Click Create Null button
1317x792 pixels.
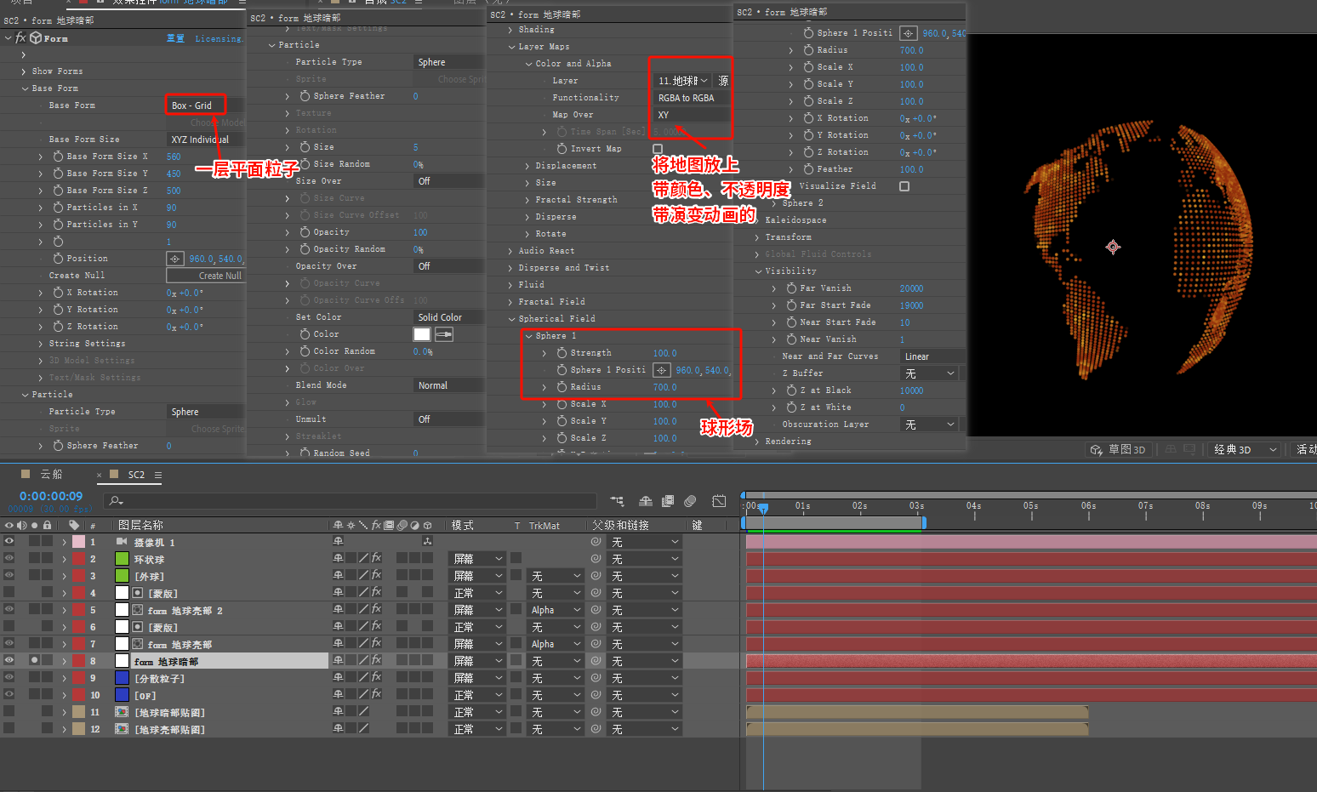(205, 276)
